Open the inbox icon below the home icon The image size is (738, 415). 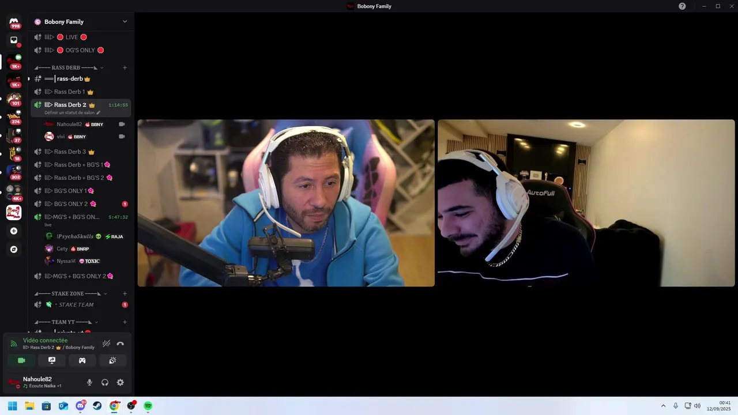14,40
